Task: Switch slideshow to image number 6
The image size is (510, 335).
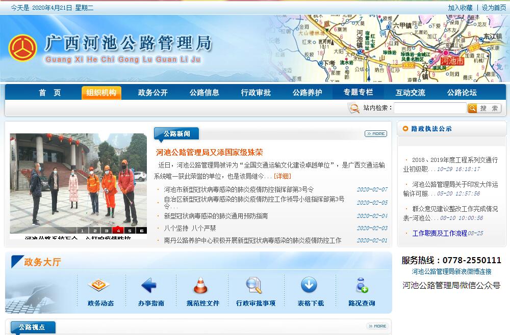Action: pos(142,230)
